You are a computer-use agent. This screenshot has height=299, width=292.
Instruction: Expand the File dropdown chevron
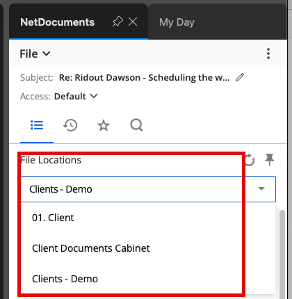tap(47, 54)
